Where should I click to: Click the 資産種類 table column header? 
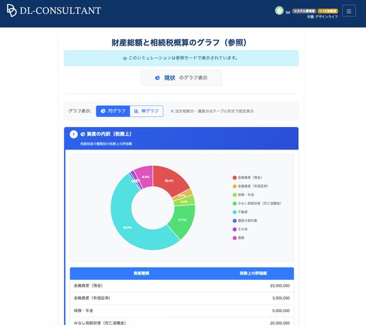pyautogui.click(x=141, y=273)
